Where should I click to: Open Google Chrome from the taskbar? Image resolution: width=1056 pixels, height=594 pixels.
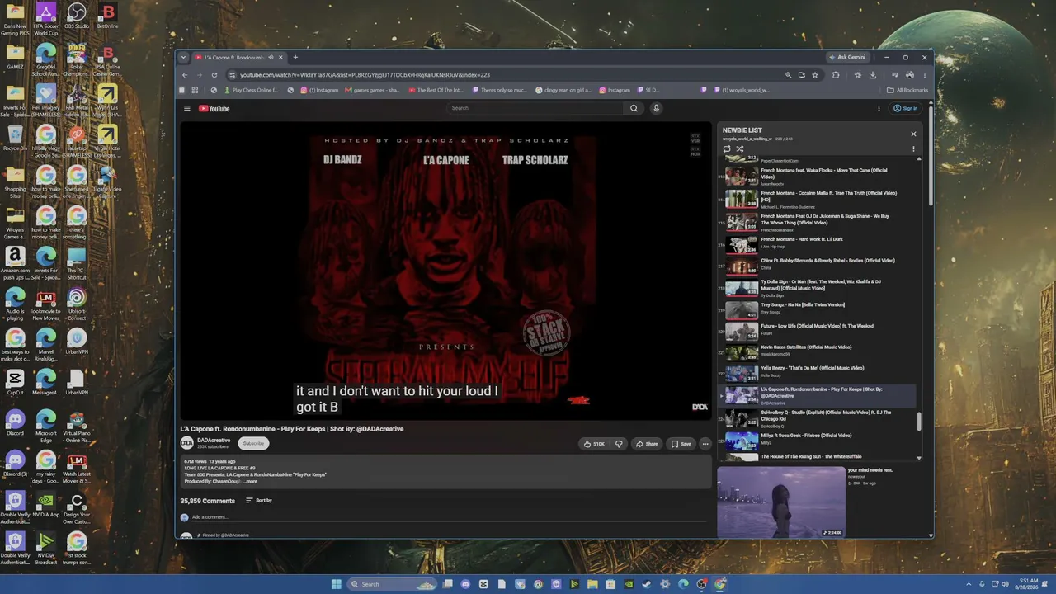(720, 584)
